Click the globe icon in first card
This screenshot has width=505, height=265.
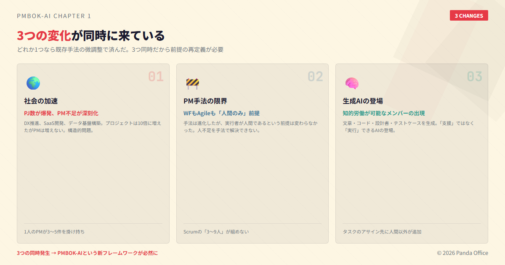33,83
